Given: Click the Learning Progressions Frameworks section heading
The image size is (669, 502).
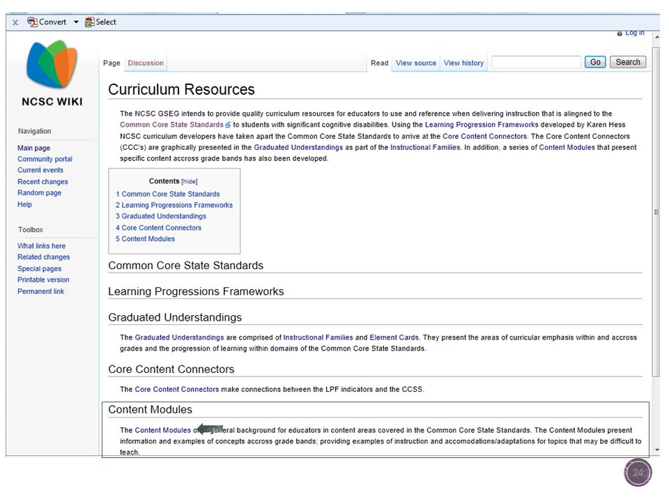Looking at the screenshot, I should pos(196,291).
